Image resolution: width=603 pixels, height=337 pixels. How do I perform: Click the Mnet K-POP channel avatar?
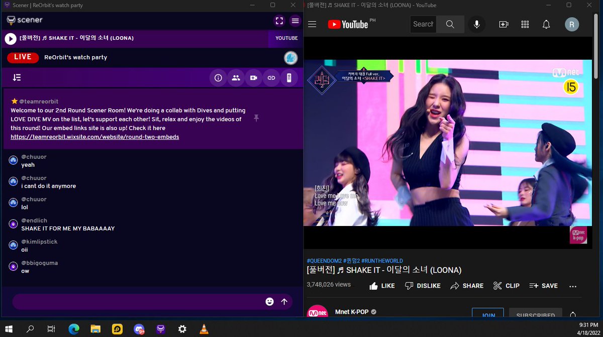pyautogui.click(x=317, y=312)
